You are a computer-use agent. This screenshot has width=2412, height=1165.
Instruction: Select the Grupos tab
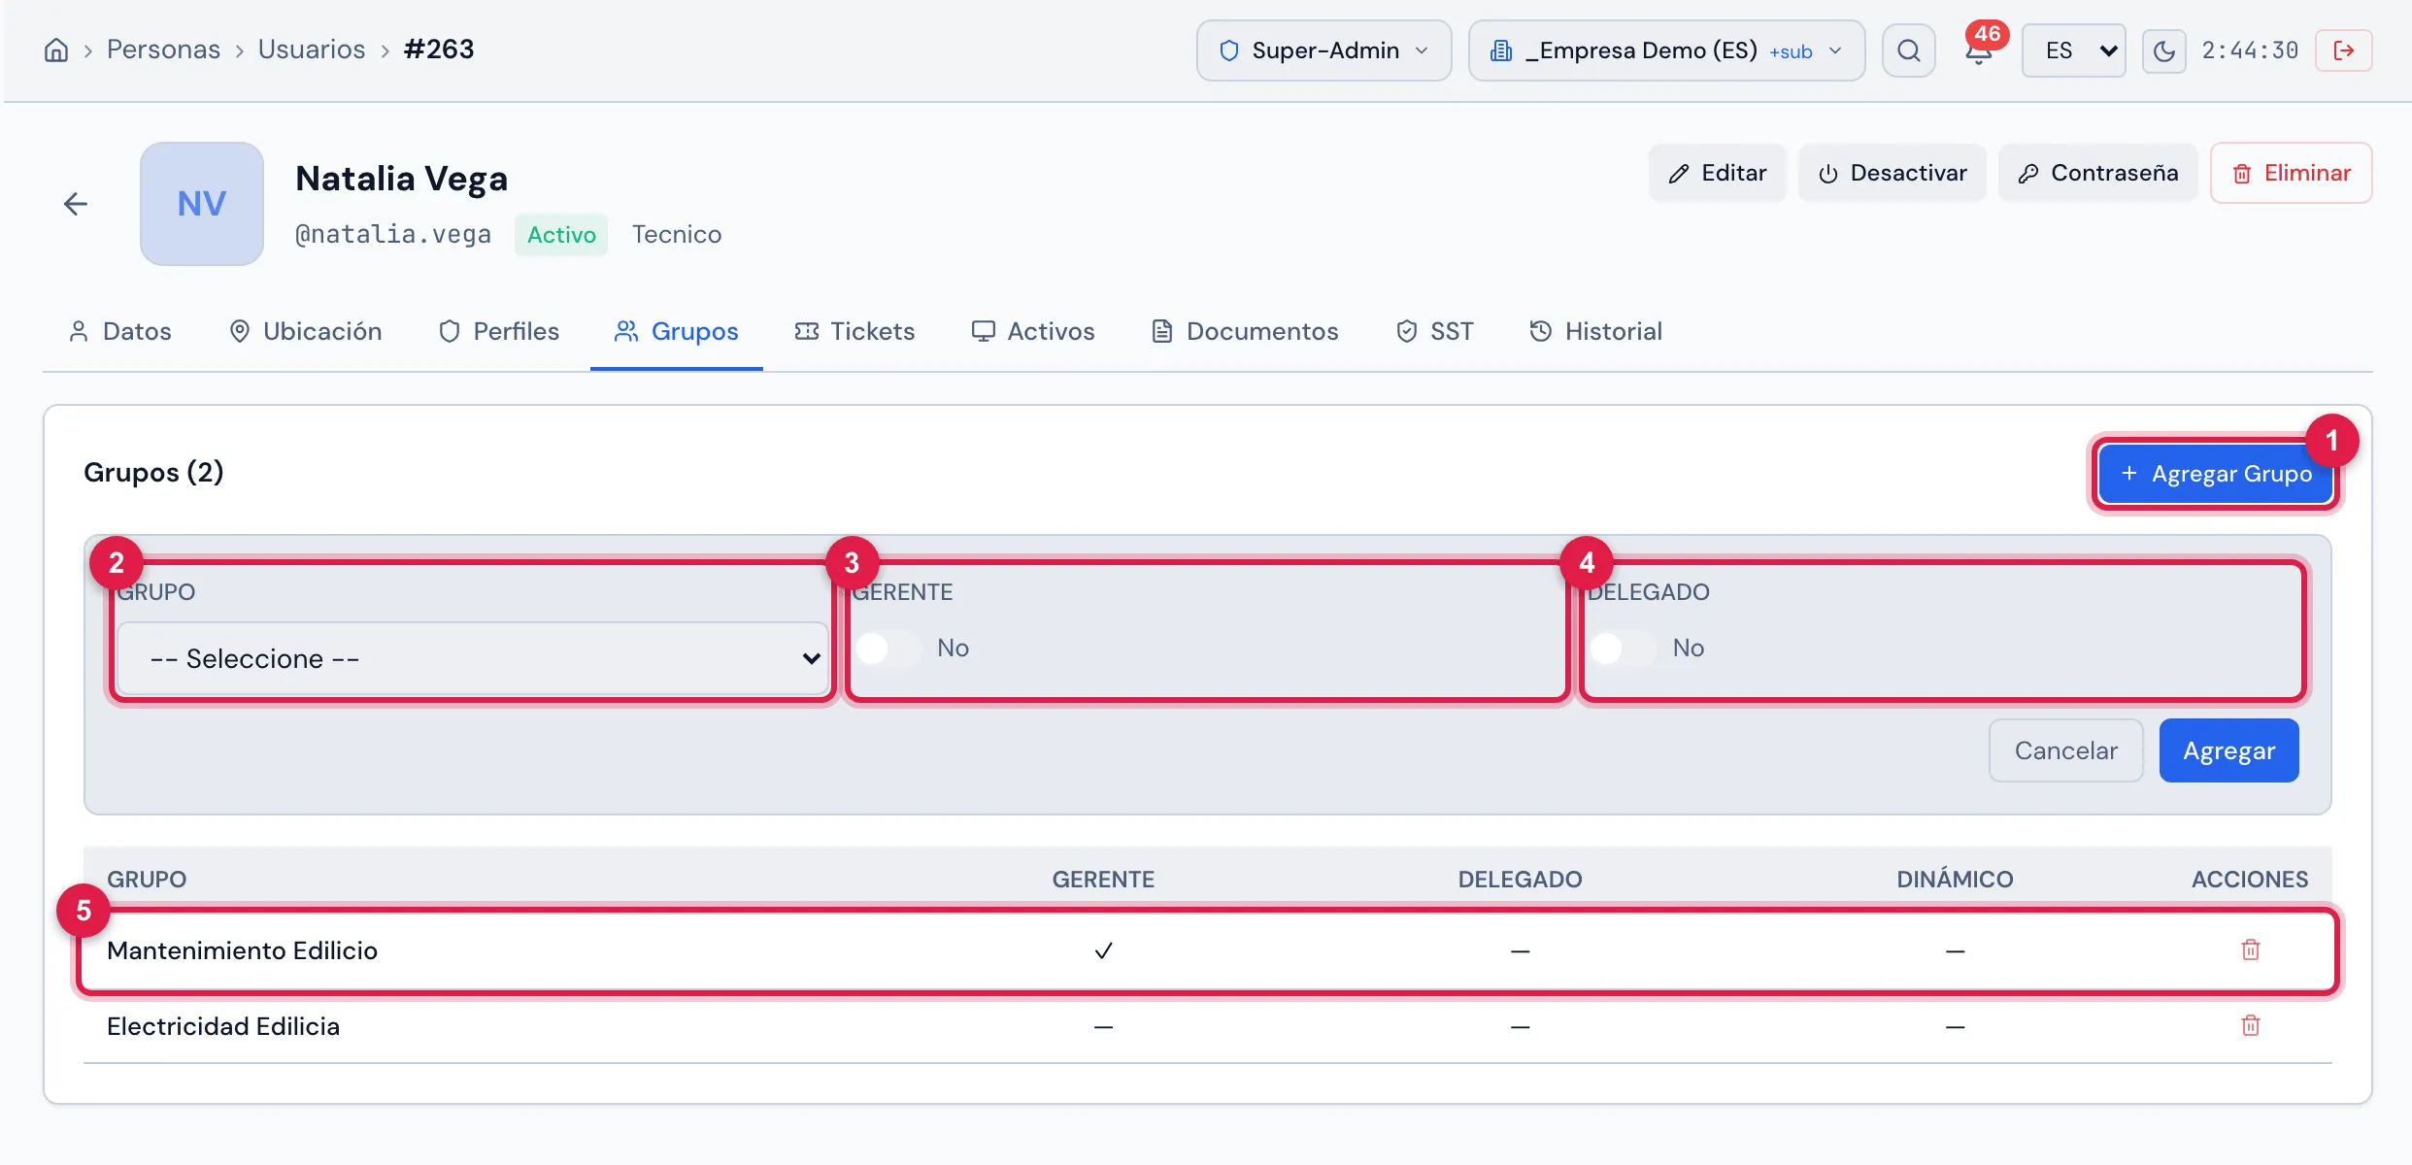[x=677, y=331]
